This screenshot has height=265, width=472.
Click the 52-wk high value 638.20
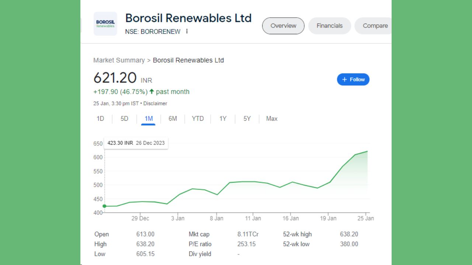pyautogui.click(x=349, y=234)
